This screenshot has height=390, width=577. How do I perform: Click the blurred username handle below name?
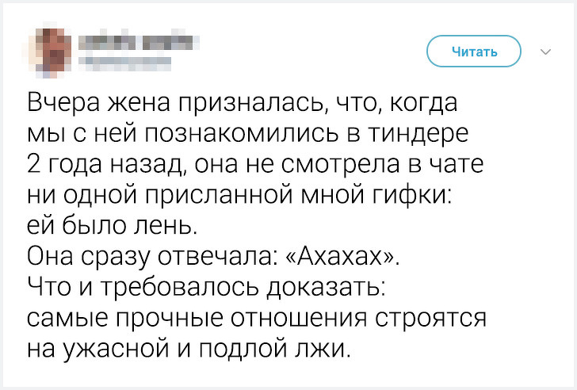124,63
